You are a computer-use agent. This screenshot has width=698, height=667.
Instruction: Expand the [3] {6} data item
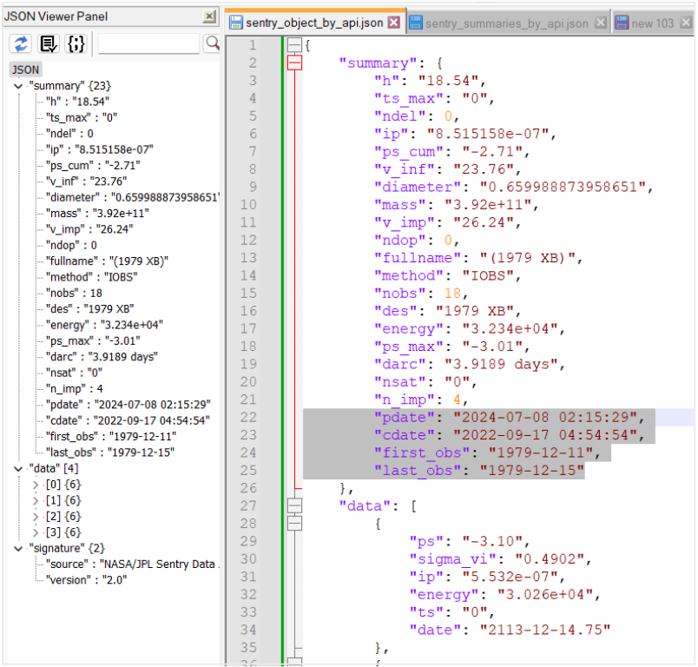click(x=36, y=532)
